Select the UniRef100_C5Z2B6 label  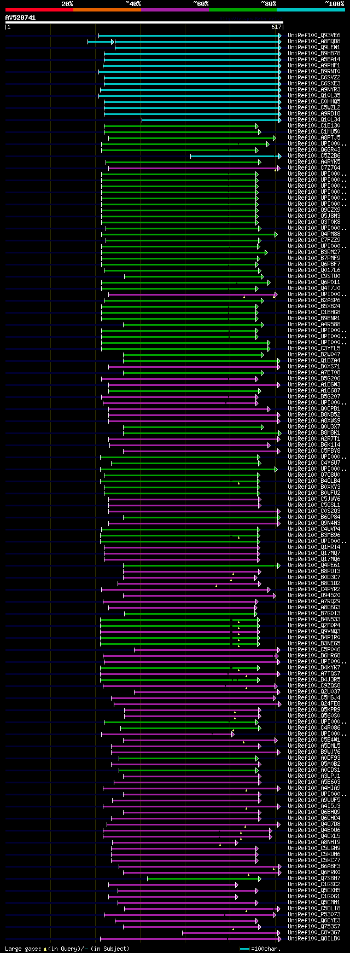click(x=314, y=156)
